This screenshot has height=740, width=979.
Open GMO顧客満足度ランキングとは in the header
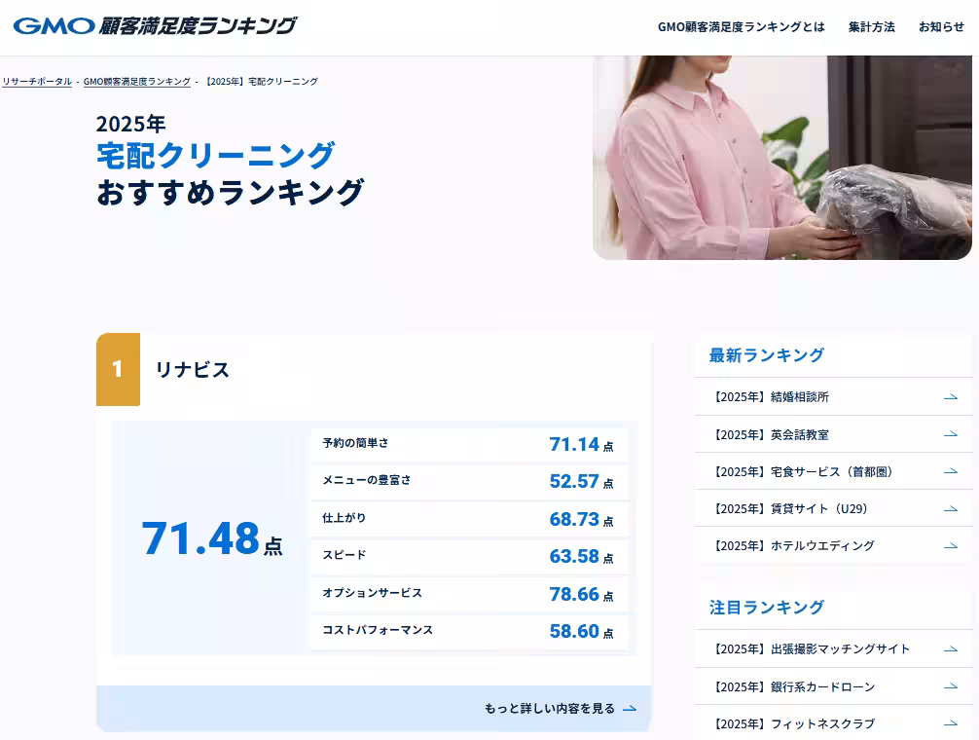[742, 27]
